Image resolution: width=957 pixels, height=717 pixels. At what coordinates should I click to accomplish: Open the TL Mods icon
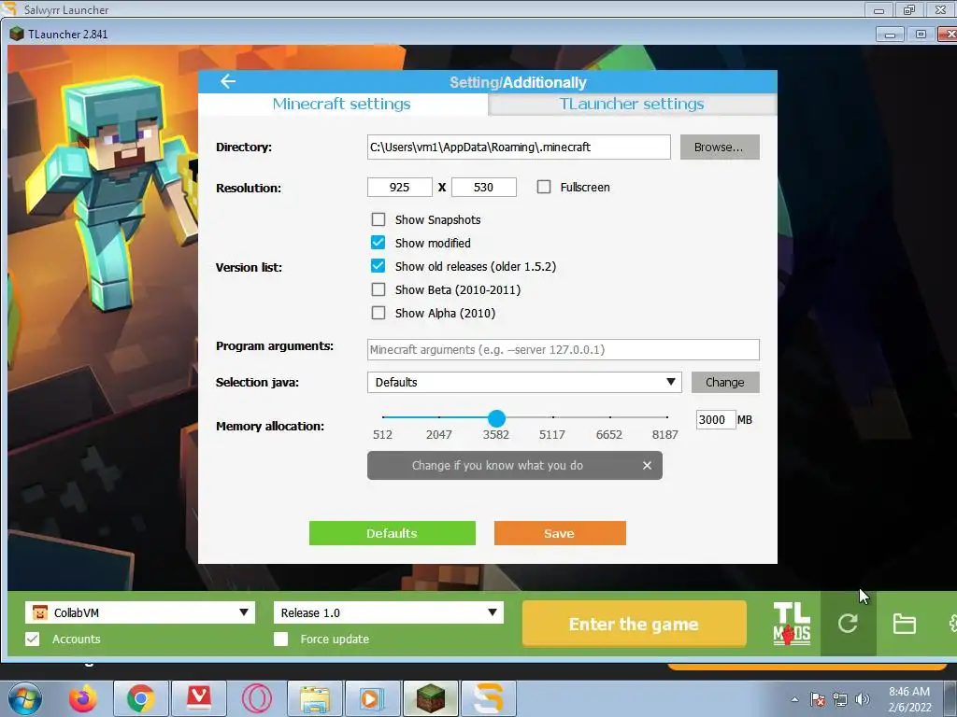pyautogui.click(x=792, y=624)
